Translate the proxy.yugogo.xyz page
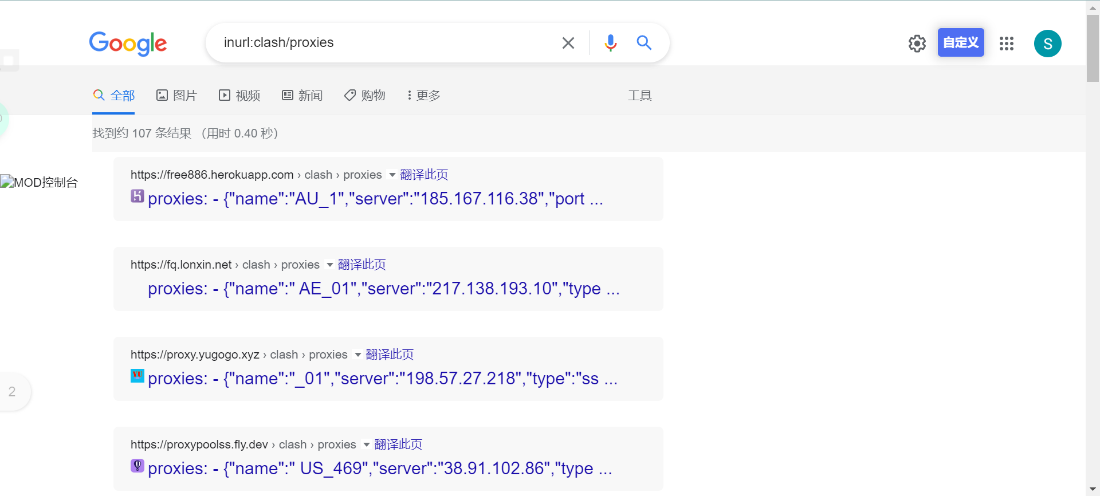 390,355
